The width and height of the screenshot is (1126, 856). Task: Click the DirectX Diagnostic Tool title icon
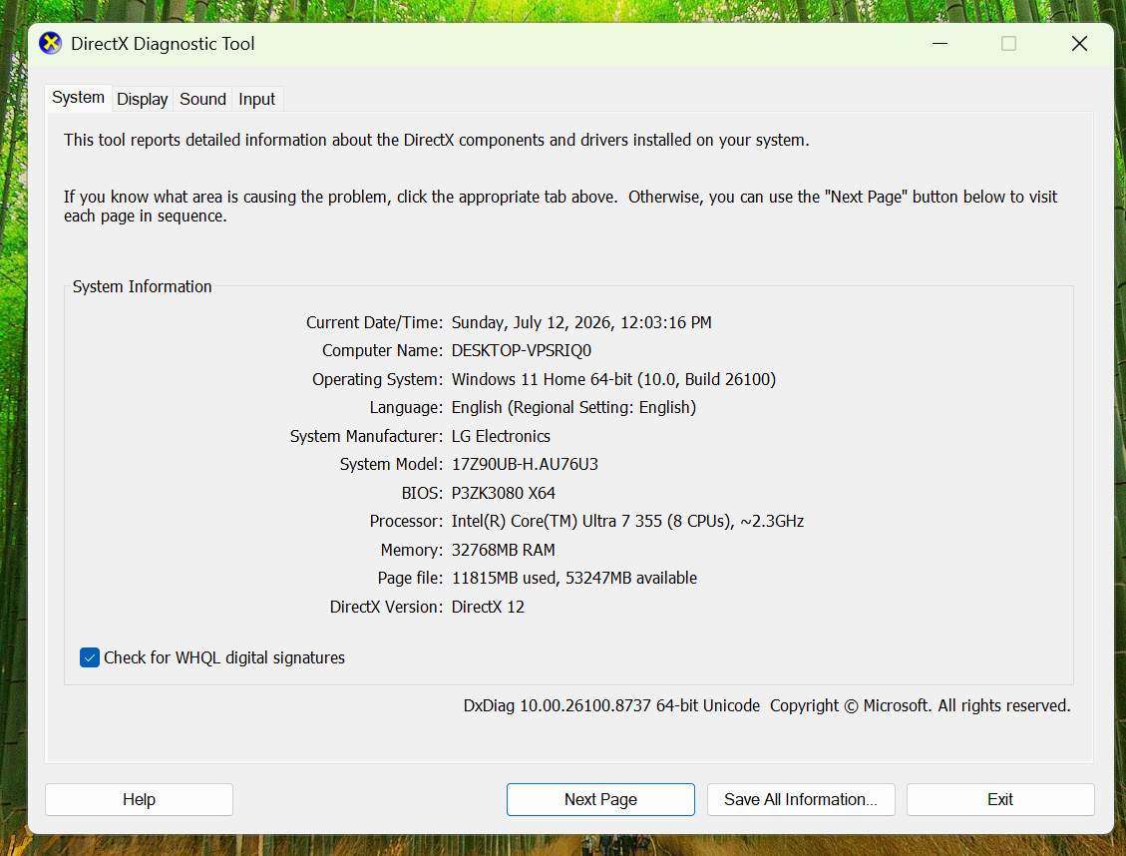click(x=50, y=44)
